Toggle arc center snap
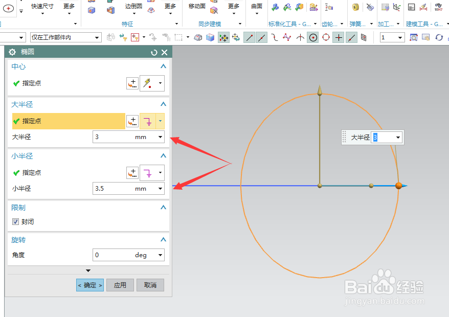This screenshot has width=449, height=317. [313, 37]
